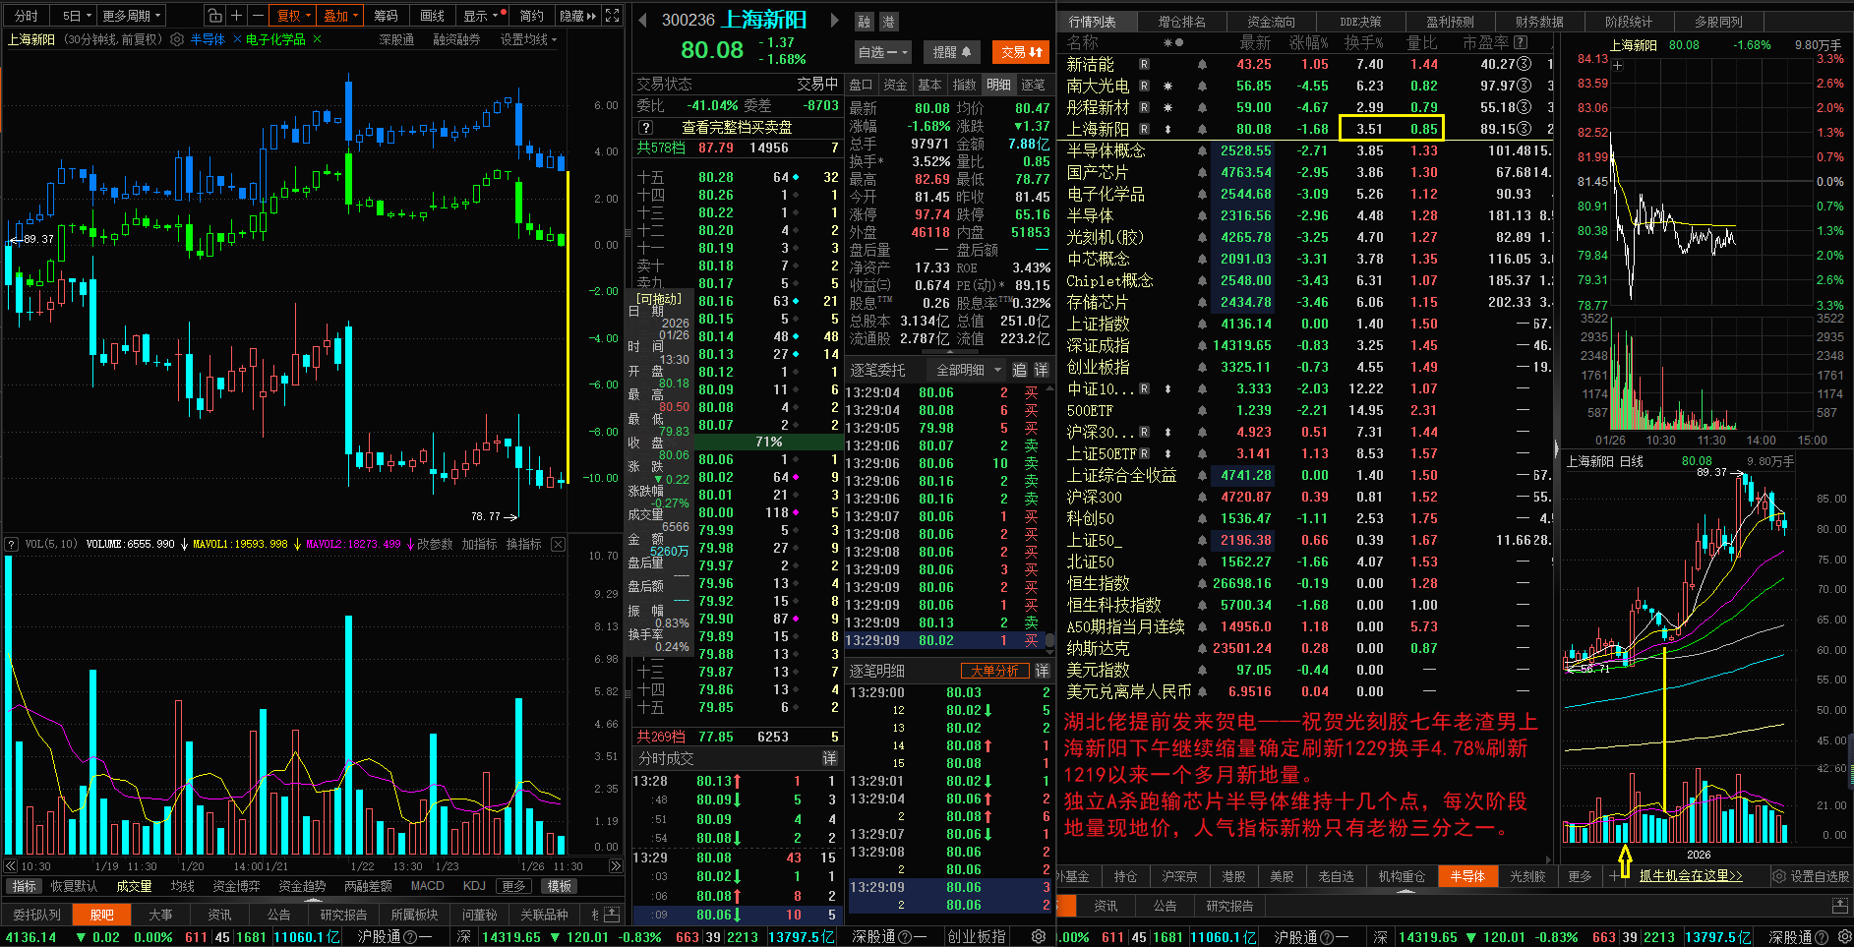Expand 更多 indicators list

point(513,886)
